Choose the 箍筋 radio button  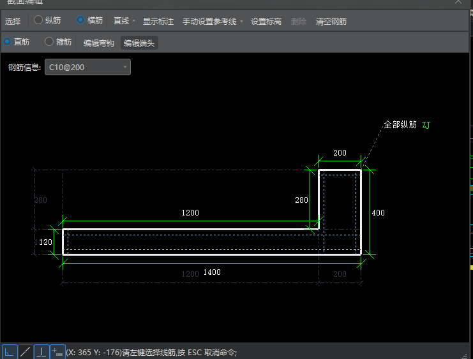[58, 41]
